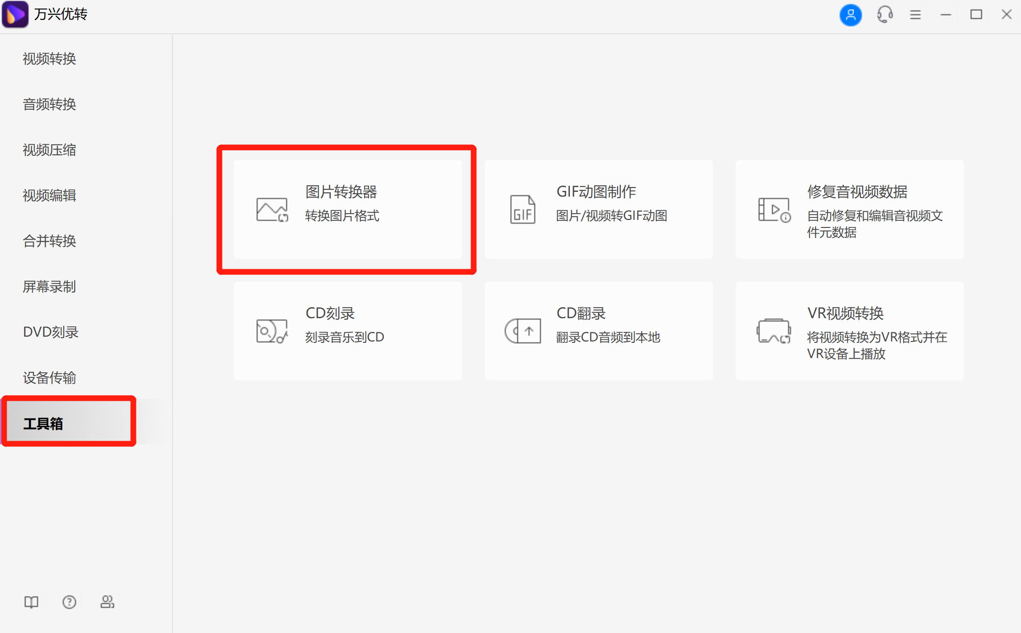The width and height of the screenshot is (1021, 633).
Task: Open the user guide book icon
Action: [x=30, y=602]
